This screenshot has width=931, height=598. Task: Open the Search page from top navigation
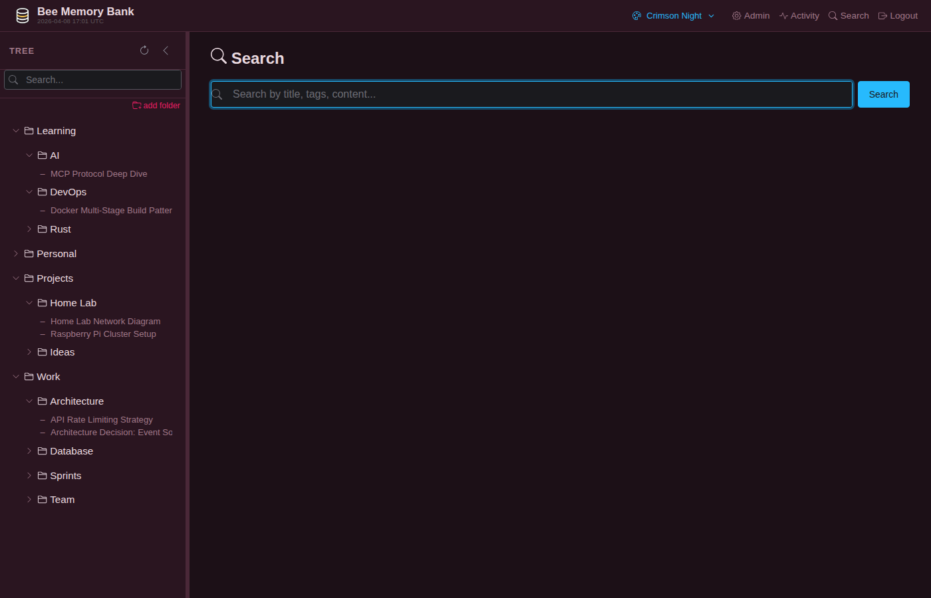tap(849, 16)
